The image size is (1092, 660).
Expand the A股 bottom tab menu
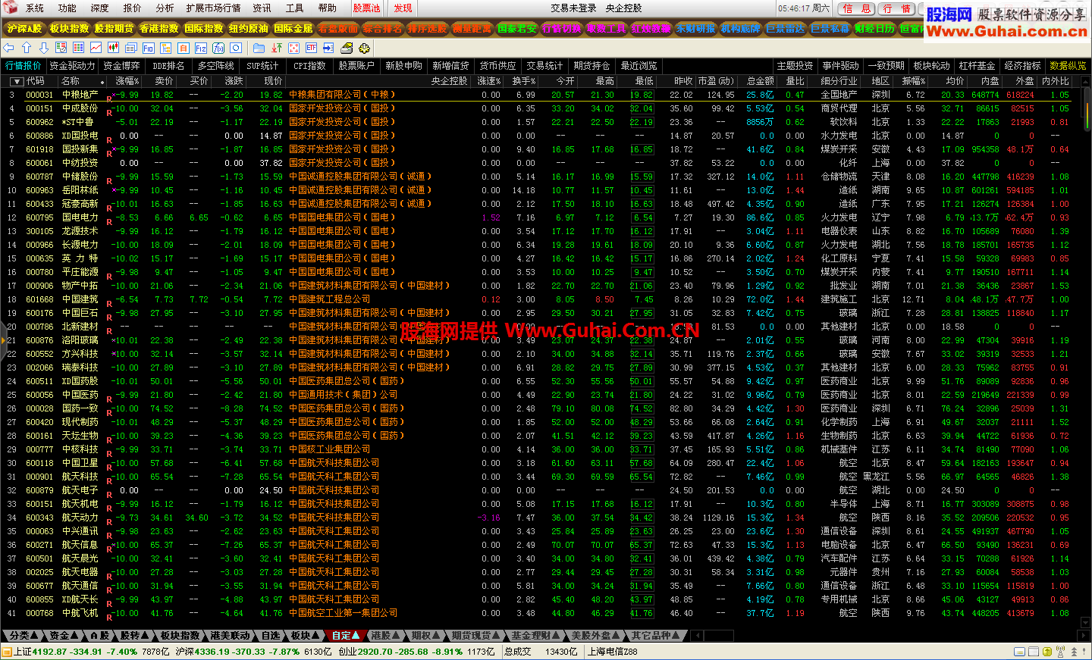(100, 636)
